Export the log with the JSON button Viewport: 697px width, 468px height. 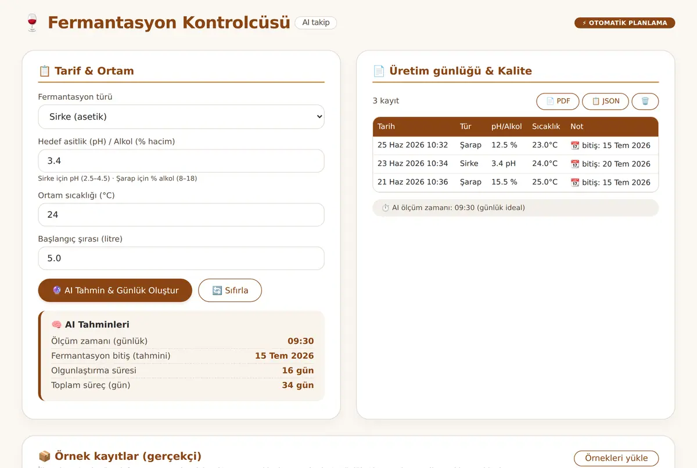pyautogui.click(x=605, y=101)
